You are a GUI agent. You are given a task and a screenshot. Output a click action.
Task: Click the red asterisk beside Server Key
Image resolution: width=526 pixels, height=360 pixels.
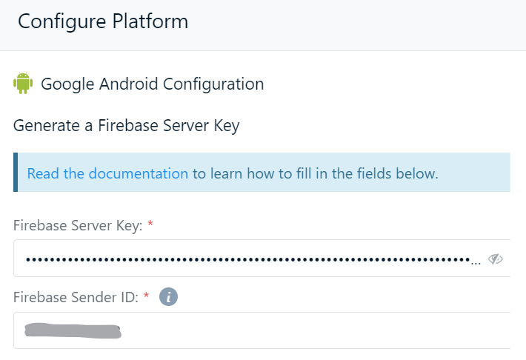point(150,224)
